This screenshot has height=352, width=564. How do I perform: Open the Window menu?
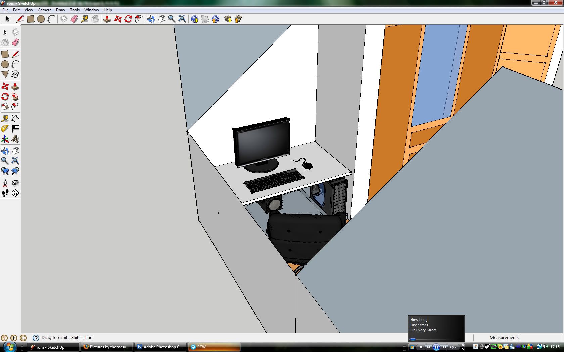pos(92,10)
